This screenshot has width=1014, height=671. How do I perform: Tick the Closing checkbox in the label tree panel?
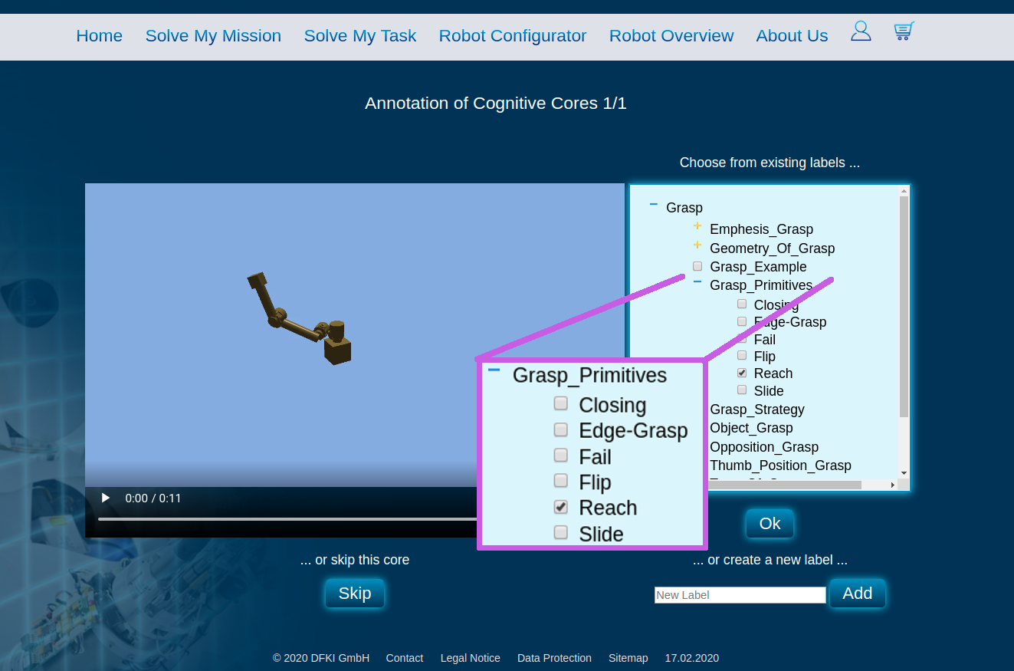(x=742, y=304)
